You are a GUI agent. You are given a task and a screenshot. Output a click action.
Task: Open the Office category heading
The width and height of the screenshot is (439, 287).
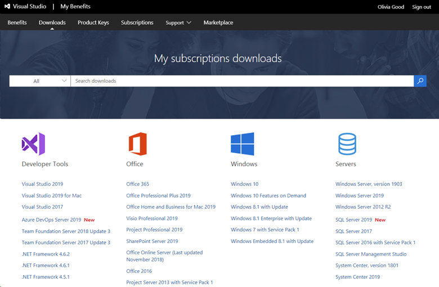point(135,164)
